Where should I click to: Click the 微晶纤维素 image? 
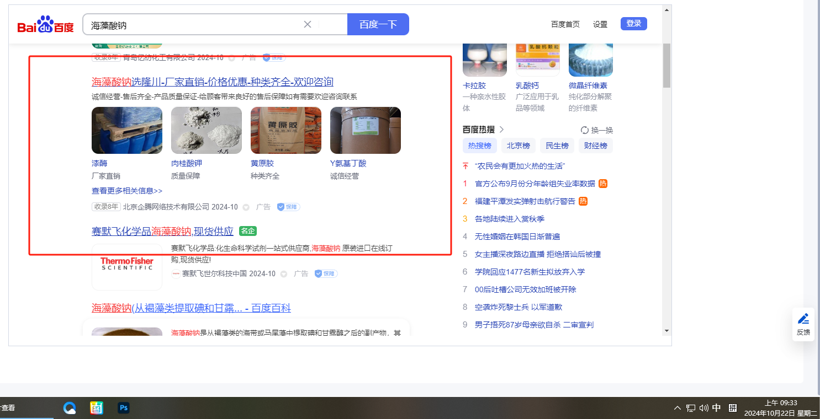[591, 60]
